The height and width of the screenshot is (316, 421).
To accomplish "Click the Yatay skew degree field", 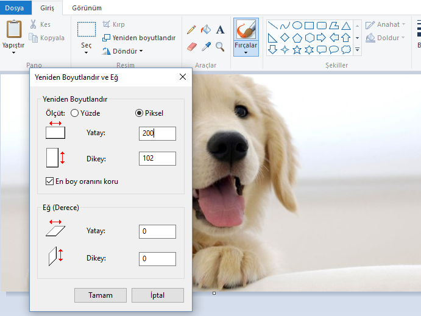I will pyautogui.click(x=157, y=231).
